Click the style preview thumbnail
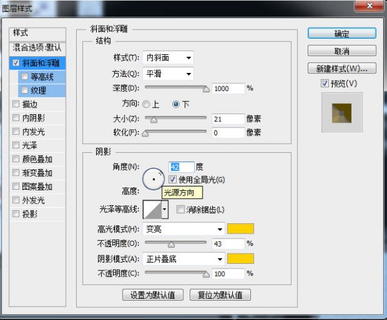Viewport: 387px width, 320px height. pyautogui.click(x=342, y=112)
